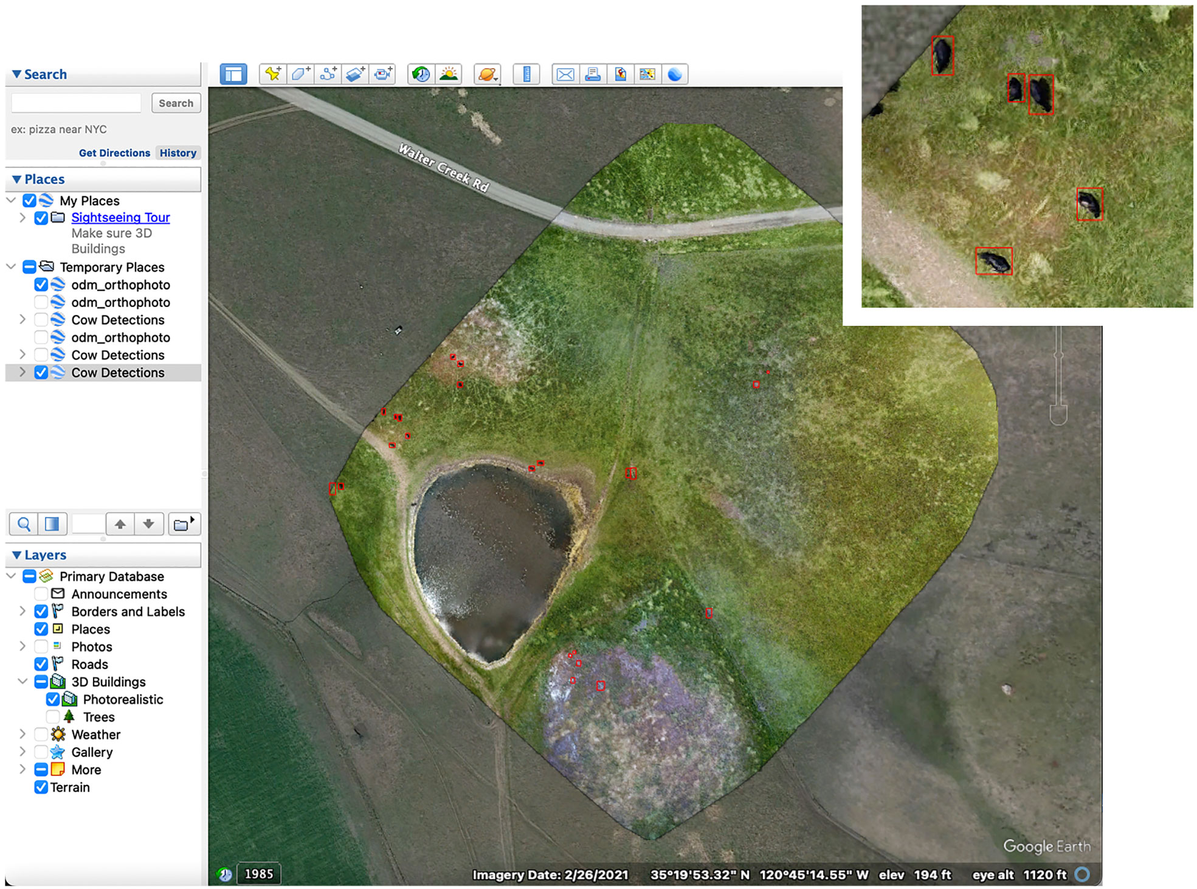Select the Add Path tool

point(328,74)
